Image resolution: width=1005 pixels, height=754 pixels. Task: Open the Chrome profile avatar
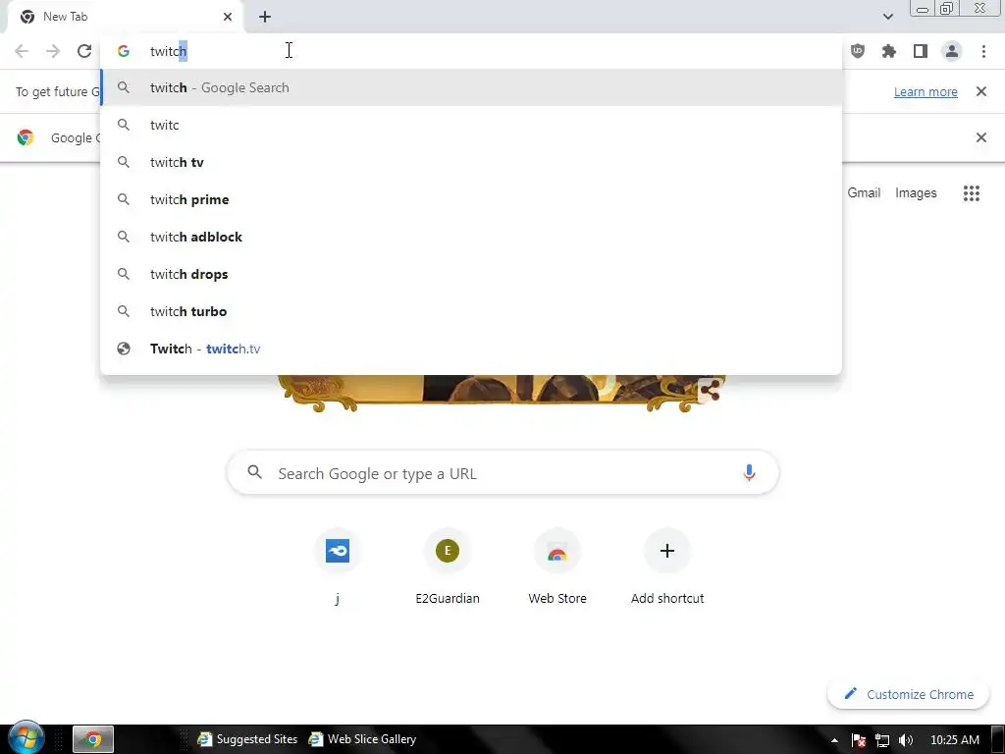click(952, 51)
